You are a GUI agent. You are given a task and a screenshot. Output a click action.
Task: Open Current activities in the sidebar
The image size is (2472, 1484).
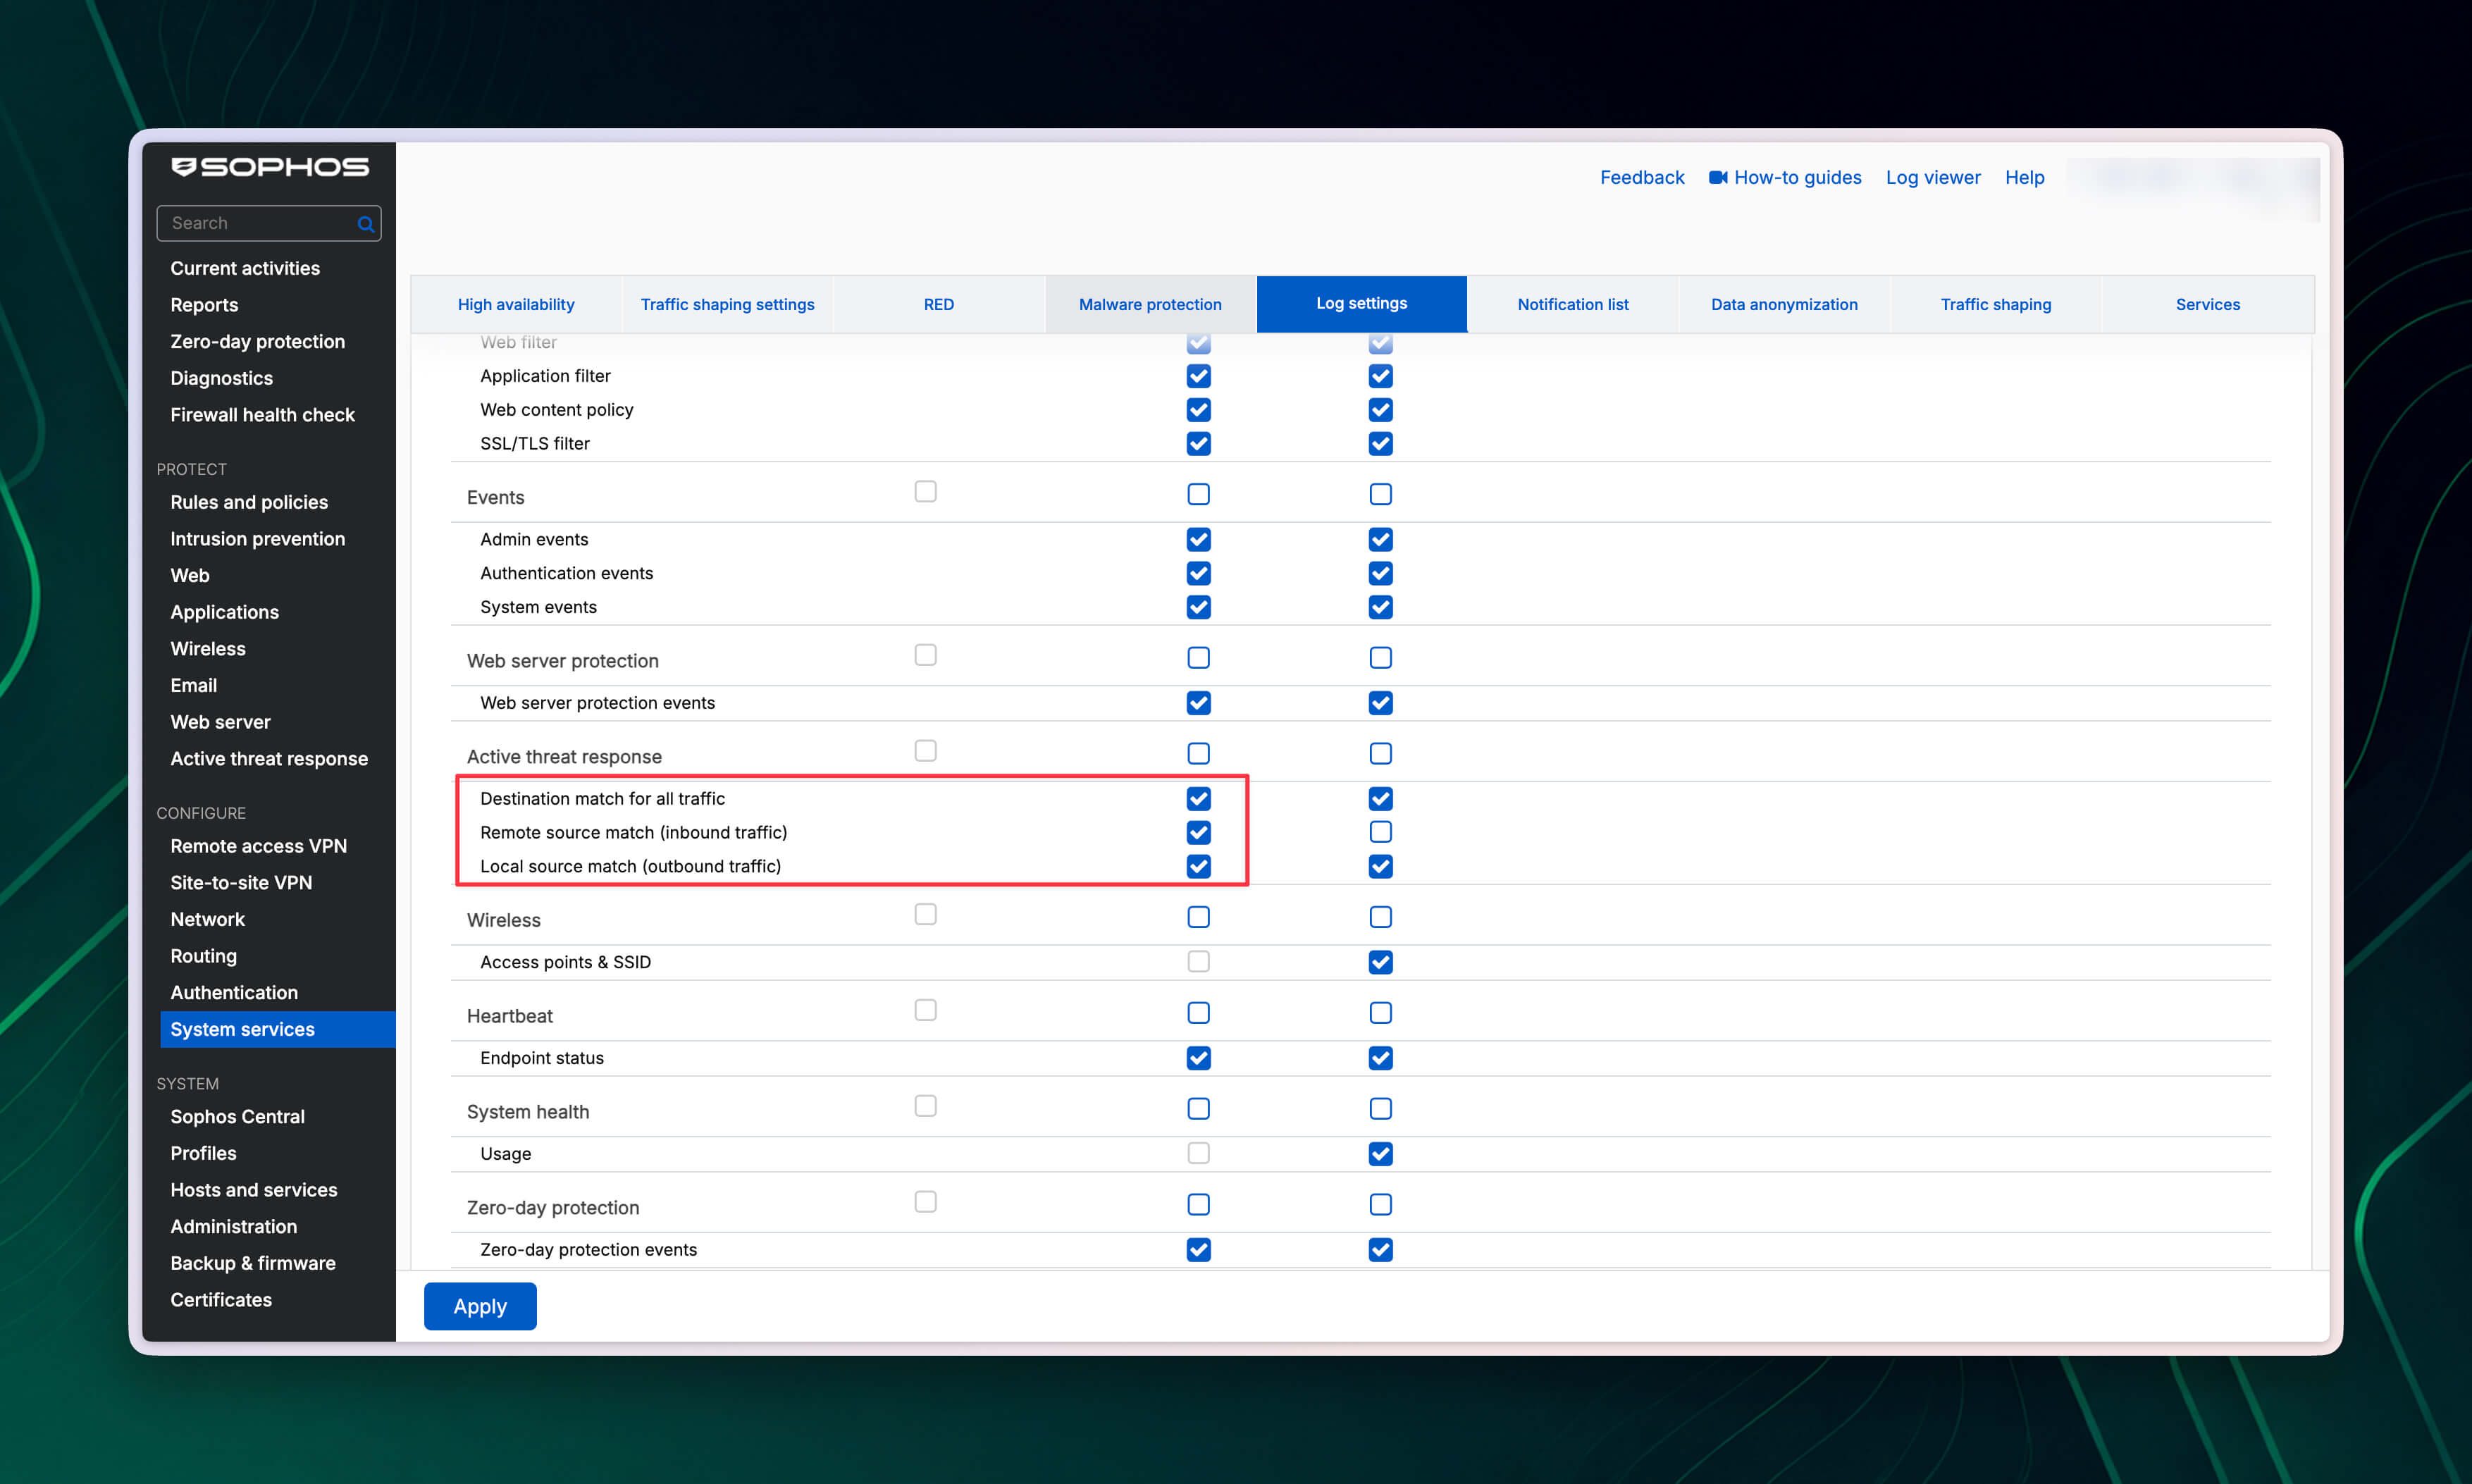tap(245, 268)
